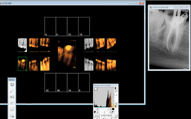Click the round clock icon in INTRA toolbar
191x119 pixels.
(x=12, y=85)
